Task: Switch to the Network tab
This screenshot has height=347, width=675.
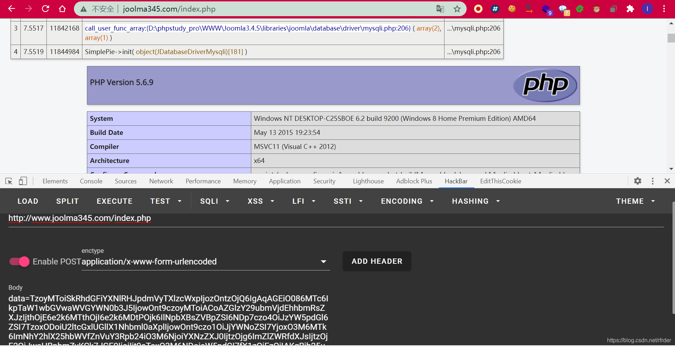Action: (161, 181)
